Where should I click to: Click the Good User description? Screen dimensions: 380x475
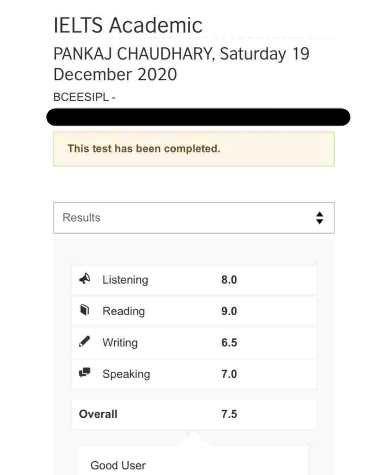[x=118, y=465]
